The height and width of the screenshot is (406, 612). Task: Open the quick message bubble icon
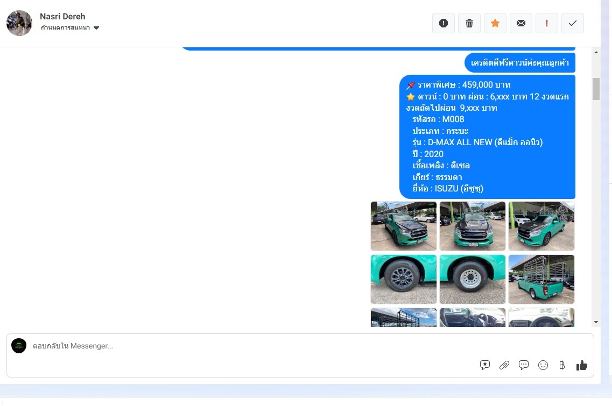(x=524, y=365)
